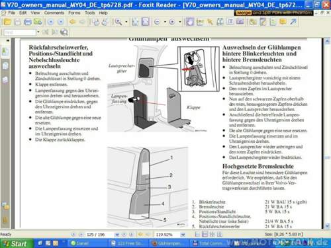The width and height of the screenshot is (331, 248).
Task: Print the document with the printer icon
Action: pos(28,22)
